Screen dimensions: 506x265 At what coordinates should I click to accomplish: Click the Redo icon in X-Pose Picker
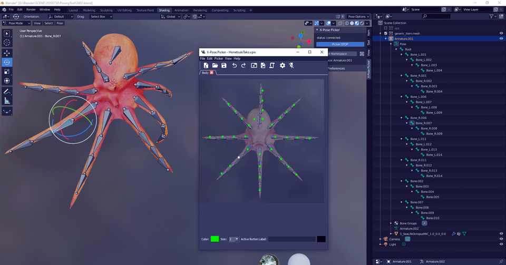244,65
